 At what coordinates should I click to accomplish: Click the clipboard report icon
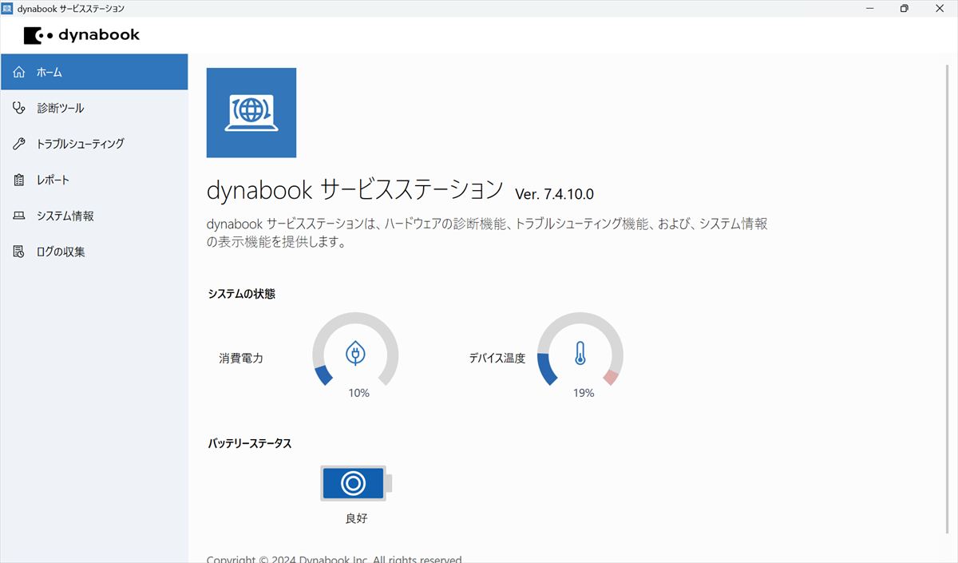(20, 180)
